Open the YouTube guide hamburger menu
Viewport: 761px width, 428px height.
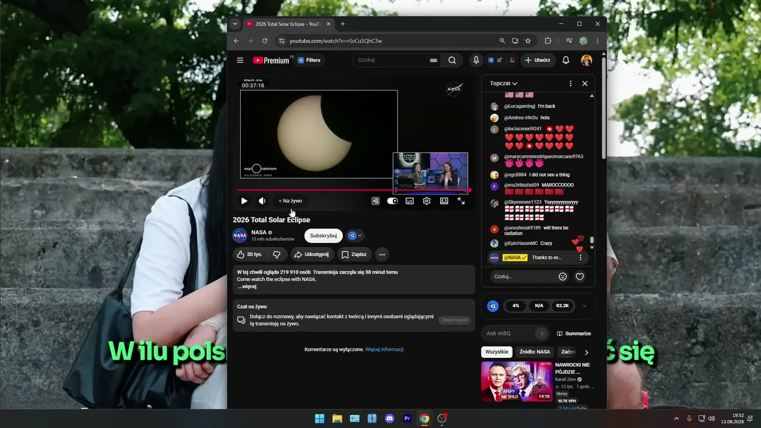point(240,60)
